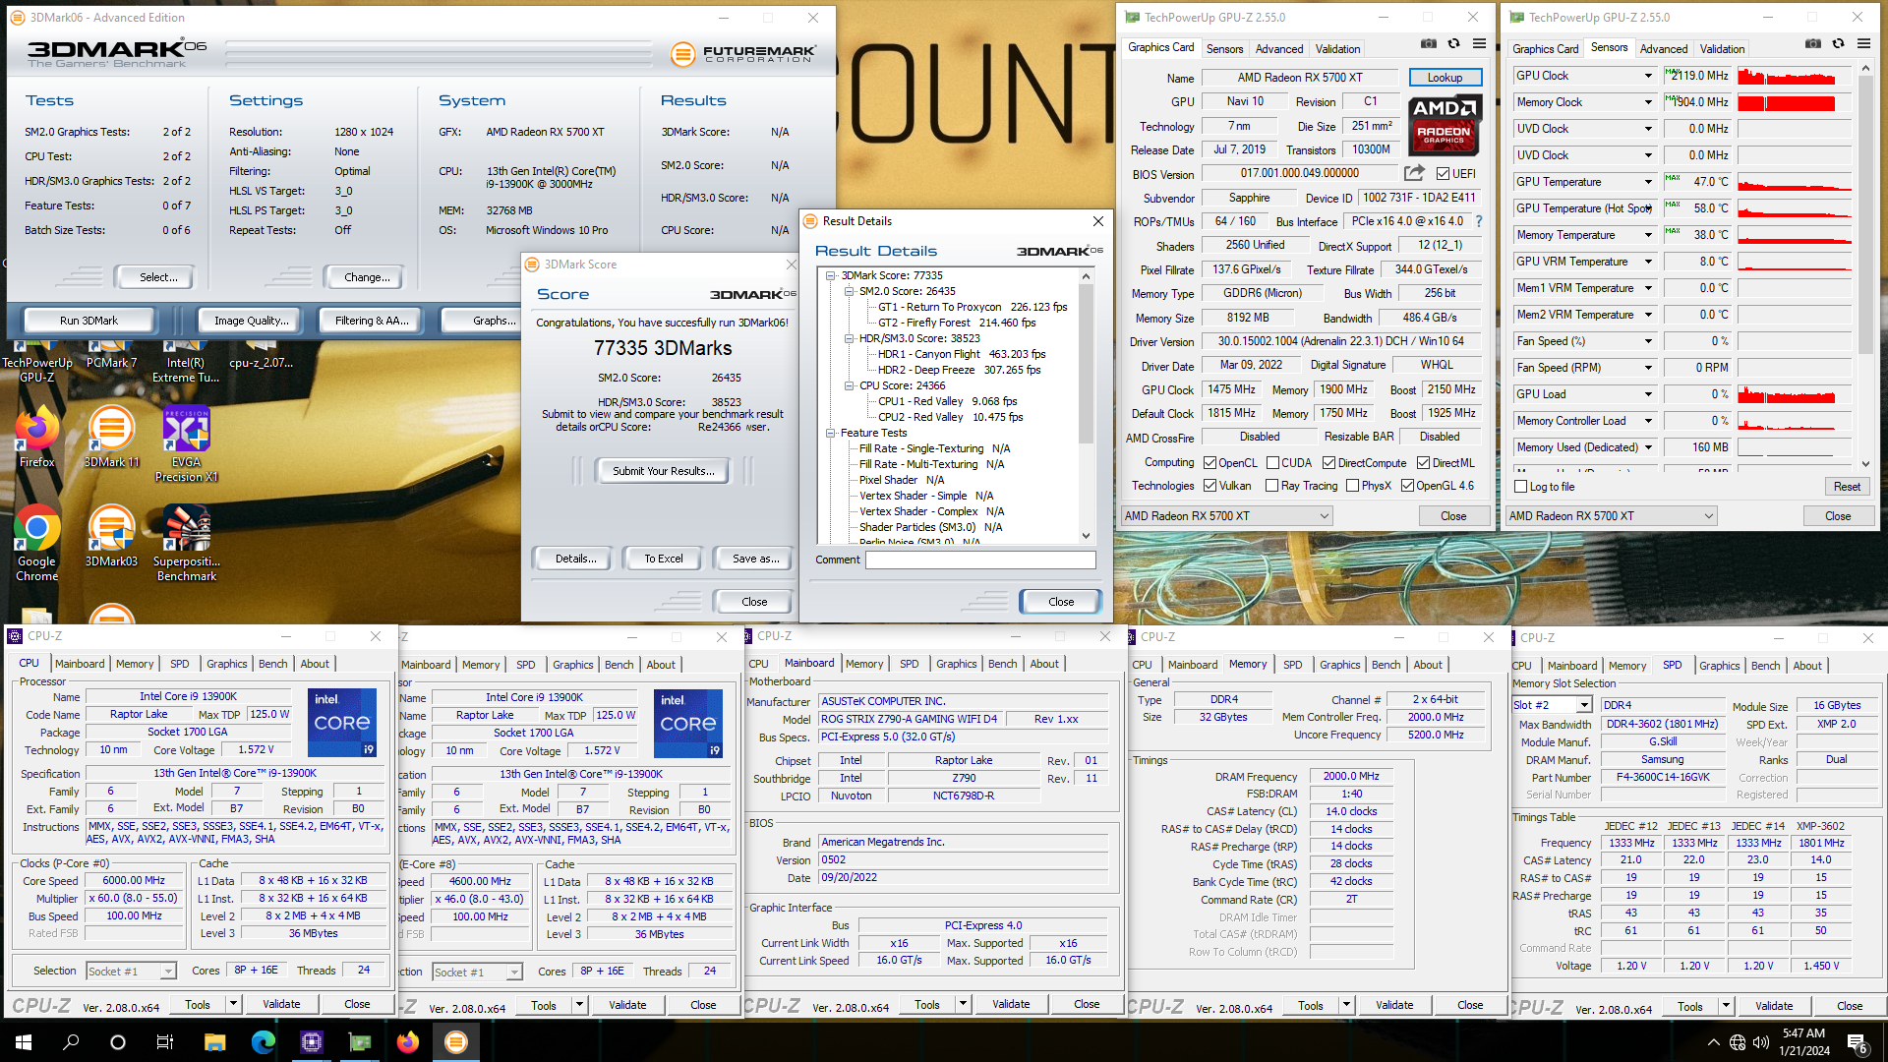The image size is (1888, 1062).
Task: Toggle the OpenCL computing checkbox
Action: (x=1209, y=463)
